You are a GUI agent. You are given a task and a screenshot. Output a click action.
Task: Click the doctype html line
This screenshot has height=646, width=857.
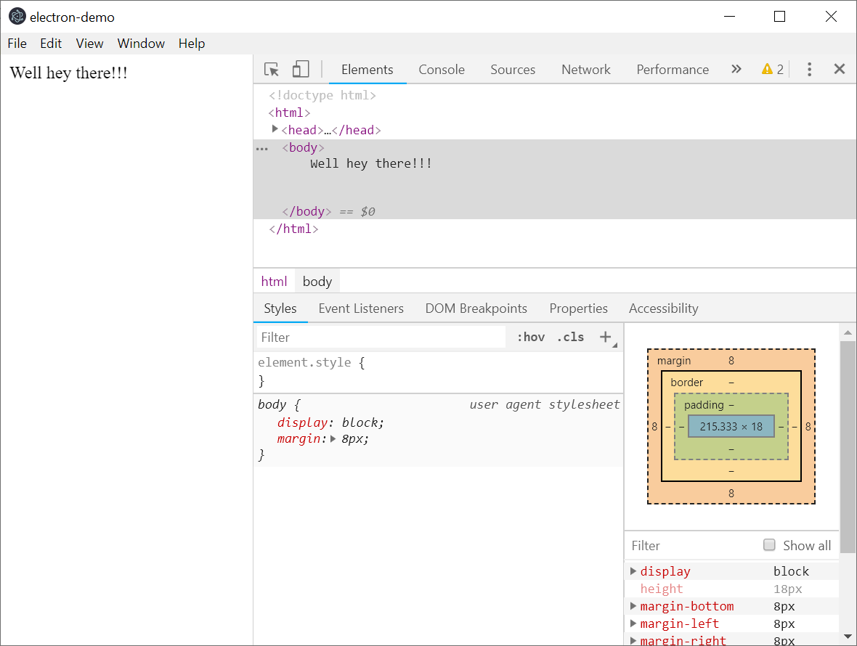322,95
